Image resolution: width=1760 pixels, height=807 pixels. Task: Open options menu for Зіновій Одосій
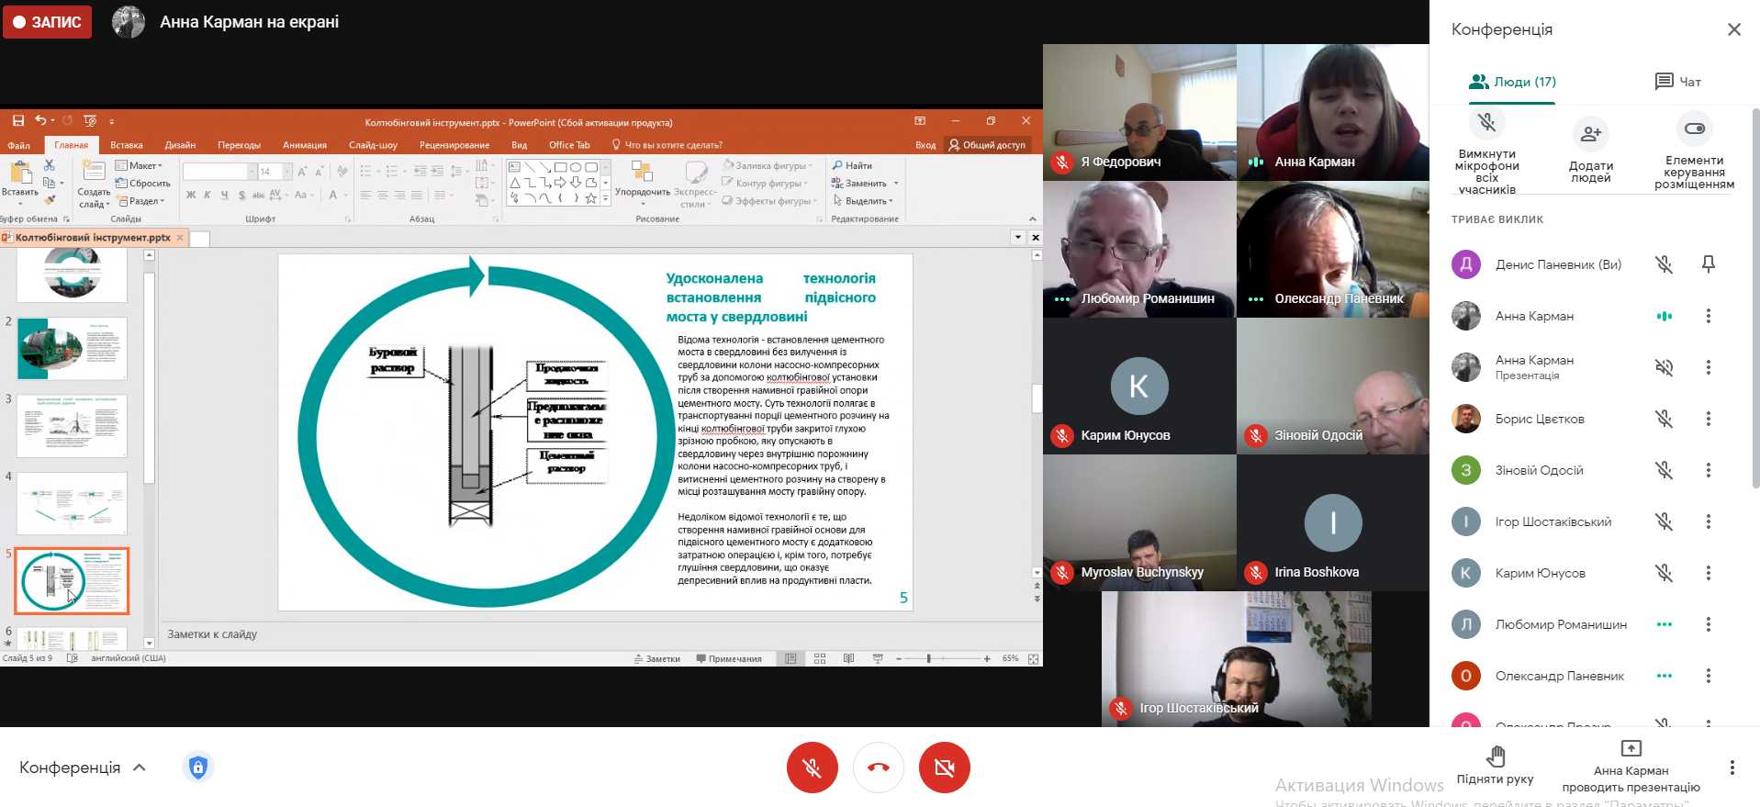click(x=1708, y=470)
